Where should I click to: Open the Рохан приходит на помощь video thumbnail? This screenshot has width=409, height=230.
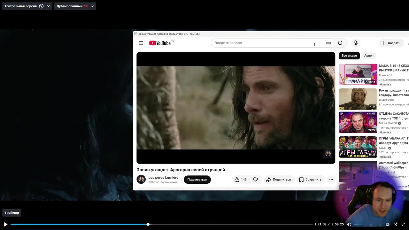coord(358,99)
